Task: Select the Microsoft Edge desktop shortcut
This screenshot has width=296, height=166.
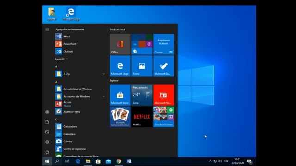Action: tap(71, 14)
